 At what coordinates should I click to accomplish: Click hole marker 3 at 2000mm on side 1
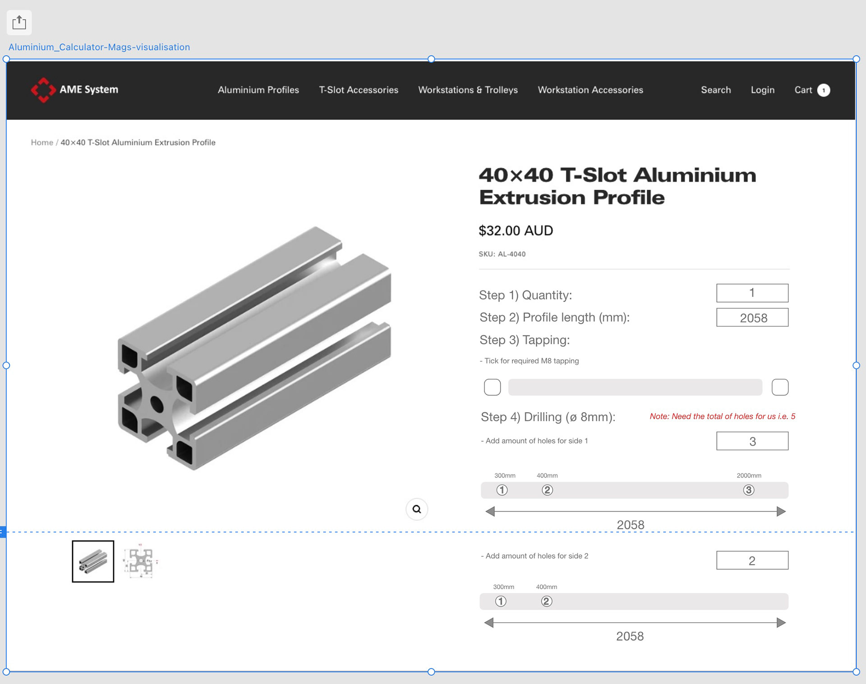pos(749,490)
